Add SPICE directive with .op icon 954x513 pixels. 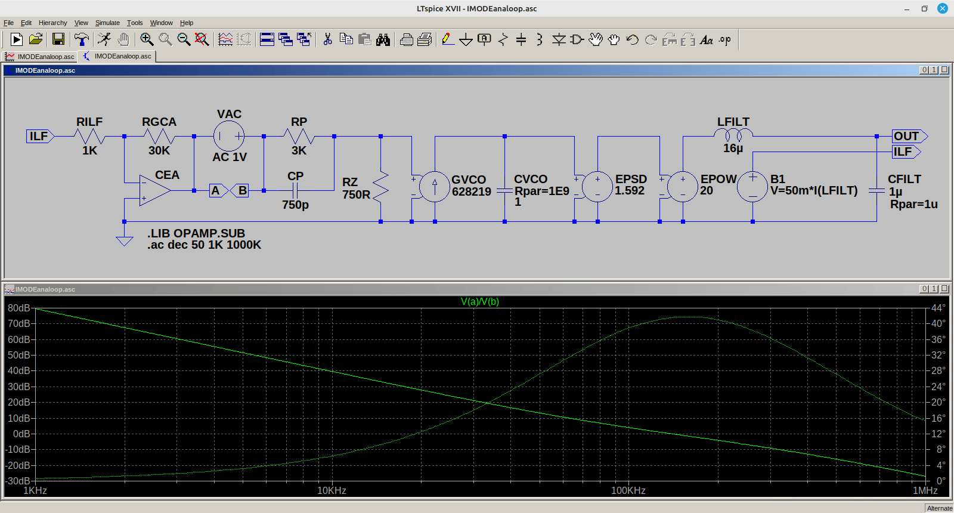[x=725, y=39]
